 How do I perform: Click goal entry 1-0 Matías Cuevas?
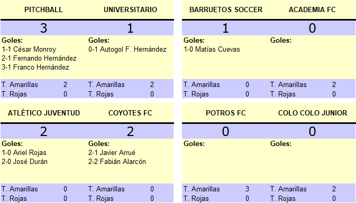point(212,50)
